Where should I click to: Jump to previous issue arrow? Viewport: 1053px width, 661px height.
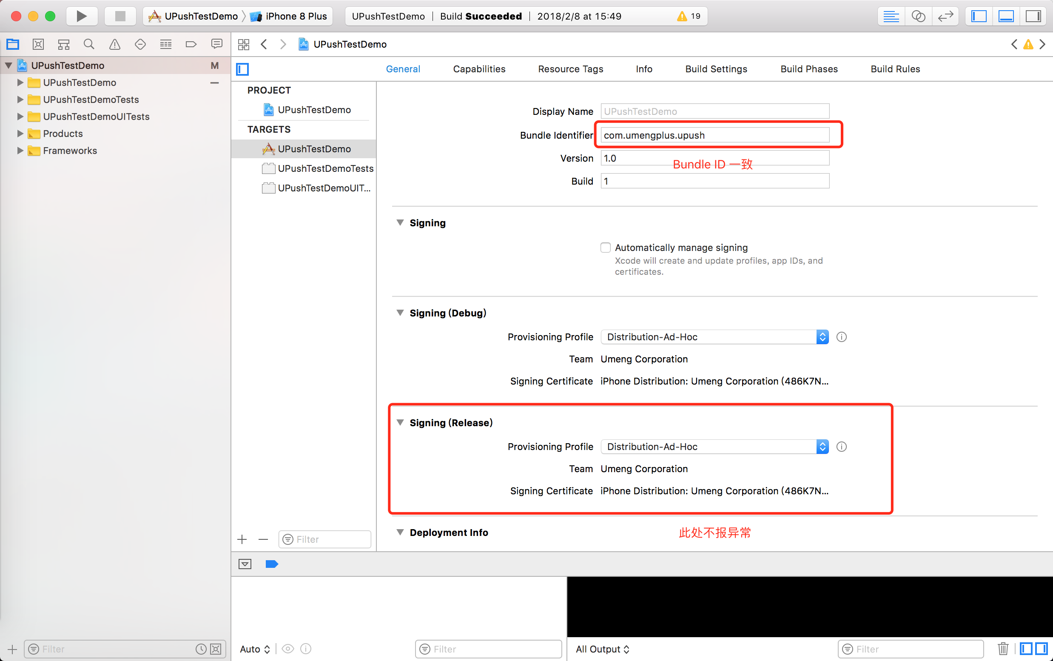[1014, 44]
